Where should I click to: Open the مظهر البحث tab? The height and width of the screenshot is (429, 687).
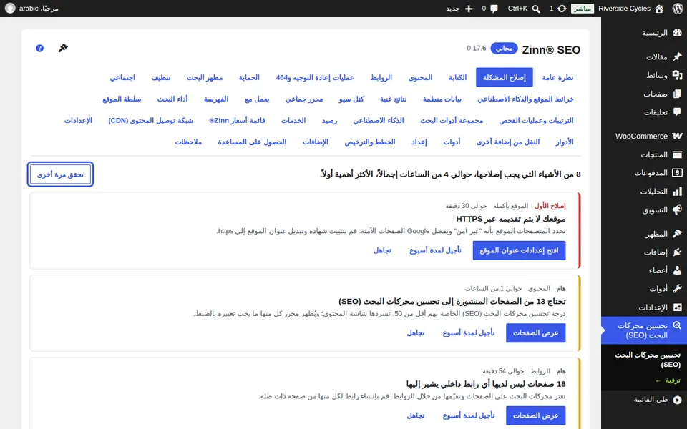tap(205, 77)
